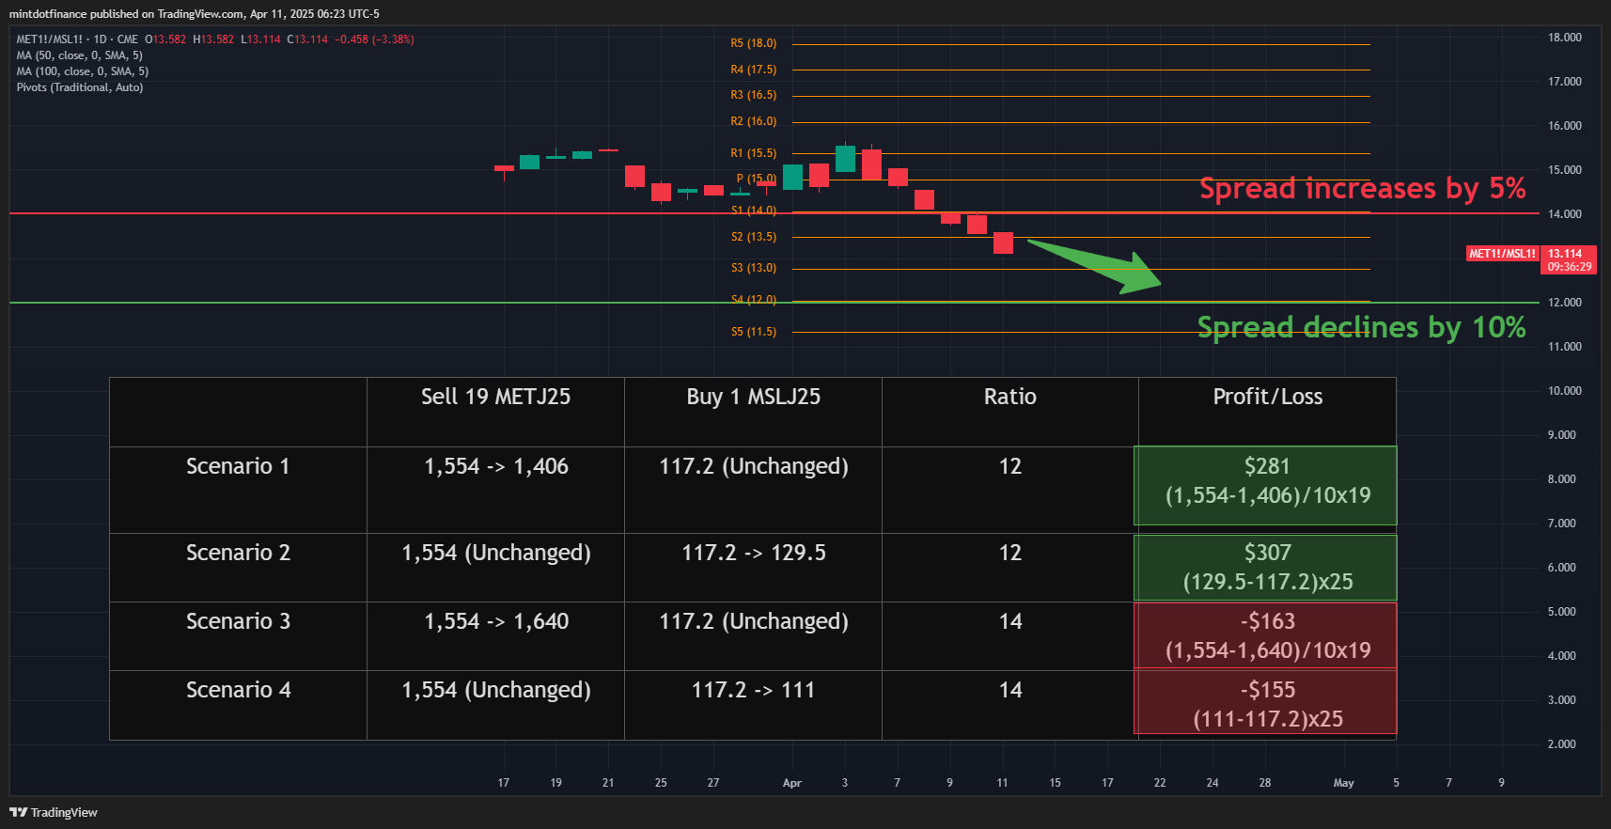Select the MA 50 close indicator legend
The image size is (1611, 829).
click(x=80, y=55)
